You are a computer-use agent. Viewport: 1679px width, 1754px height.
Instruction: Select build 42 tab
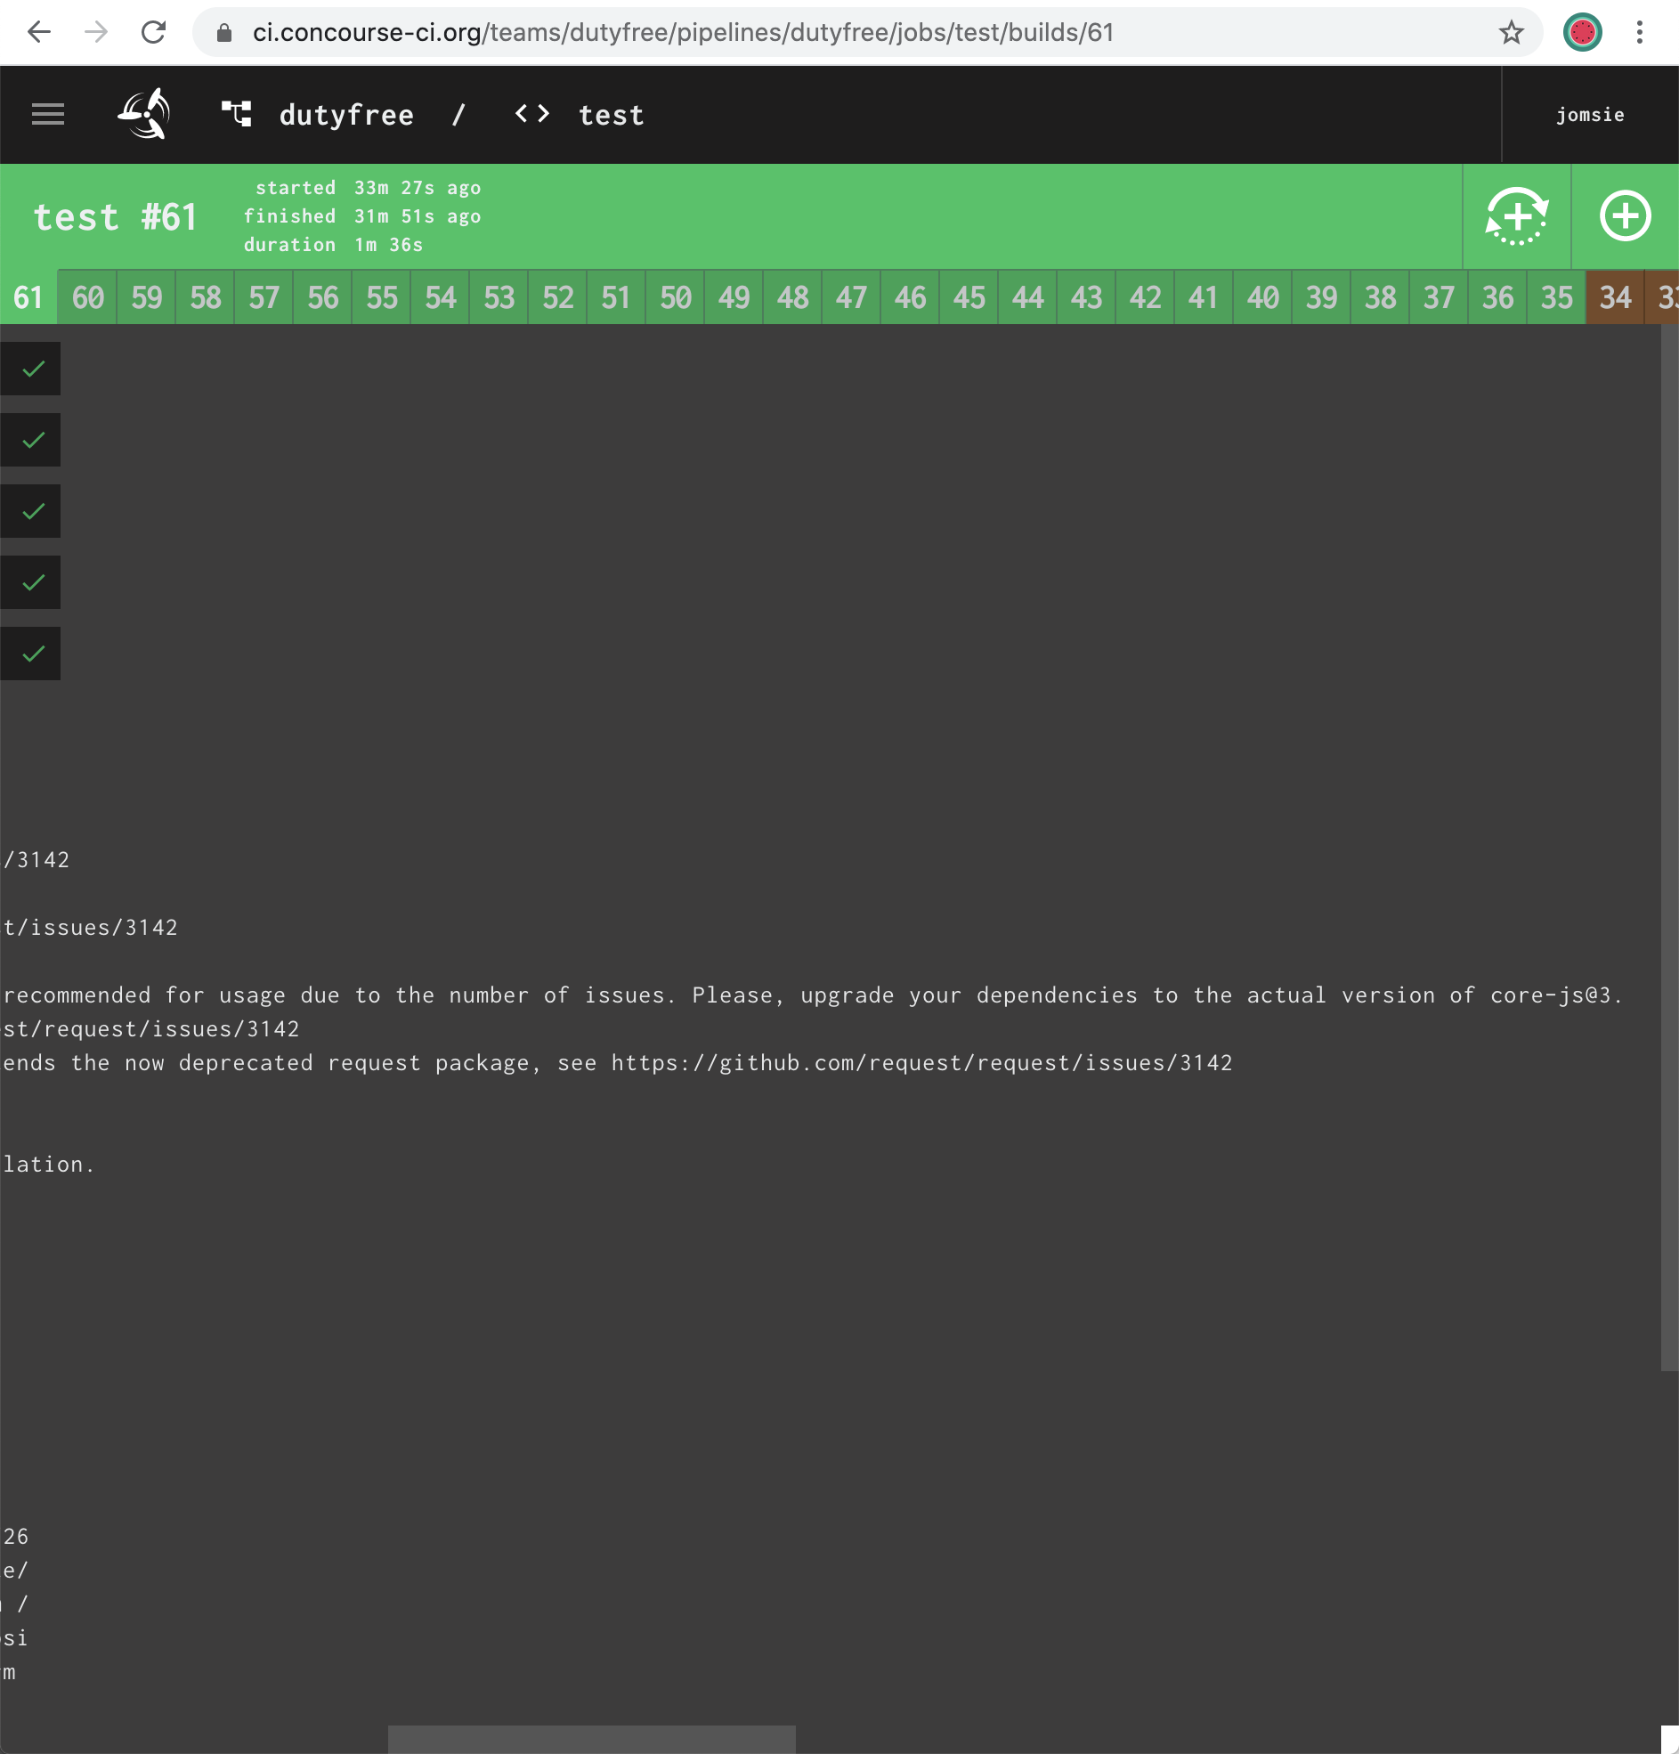point(1146,297)
